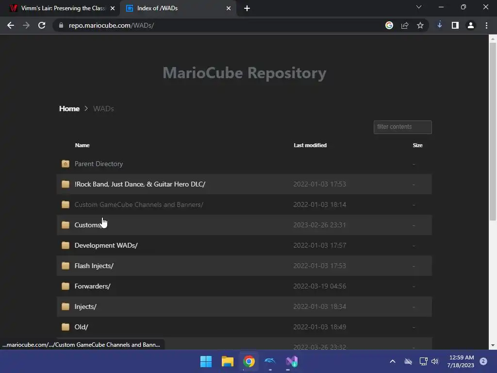Sort by the Name column header
497x373 pixels.
coord(82,145)
